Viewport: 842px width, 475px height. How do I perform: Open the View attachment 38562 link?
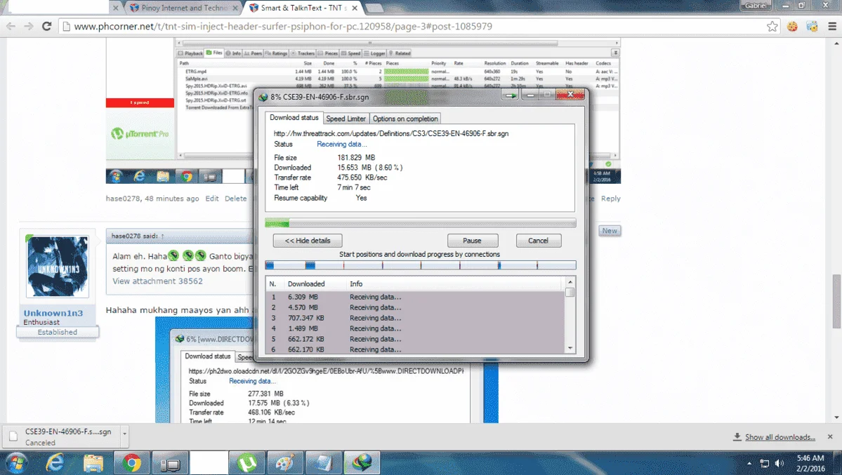157,281
